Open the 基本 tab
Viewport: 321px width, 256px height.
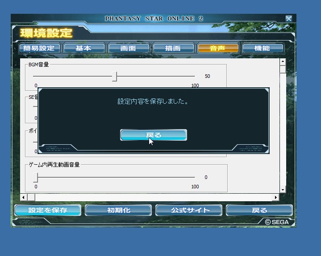point(83,48)
